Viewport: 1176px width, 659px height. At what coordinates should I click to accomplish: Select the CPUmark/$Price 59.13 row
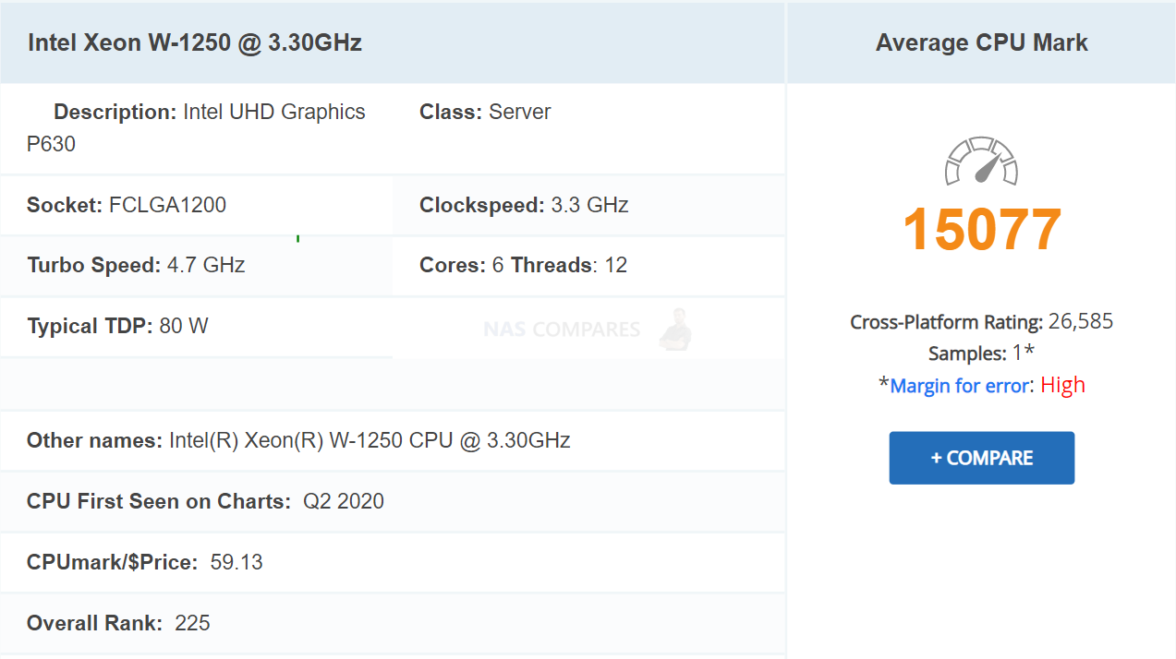click(393, 562)
